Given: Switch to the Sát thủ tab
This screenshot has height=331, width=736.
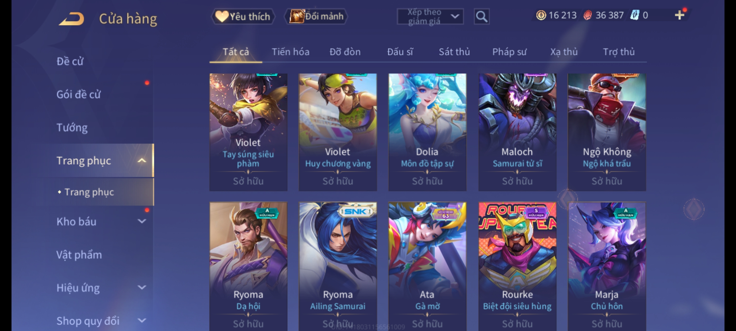Looking at the screenshot, I should click(454, 52).
